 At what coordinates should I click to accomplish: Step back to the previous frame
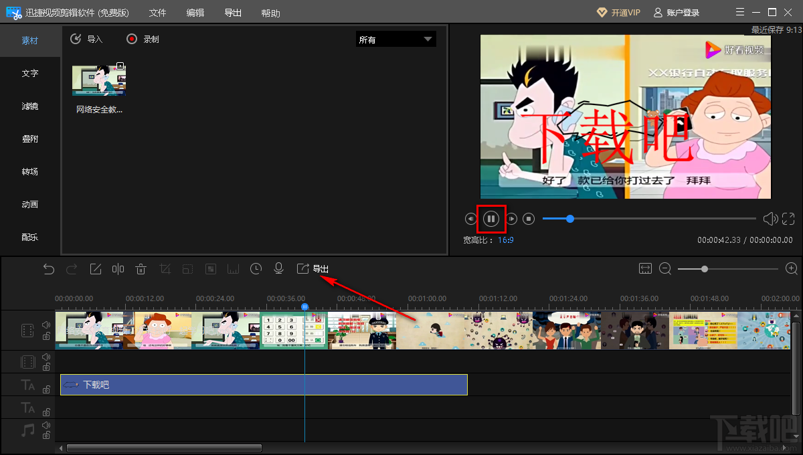click(470, 219)
